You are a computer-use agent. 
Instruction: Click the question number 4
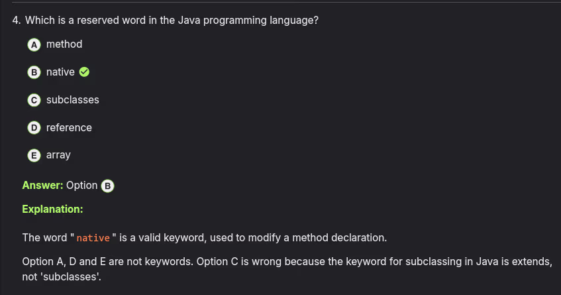coord(16,21)
